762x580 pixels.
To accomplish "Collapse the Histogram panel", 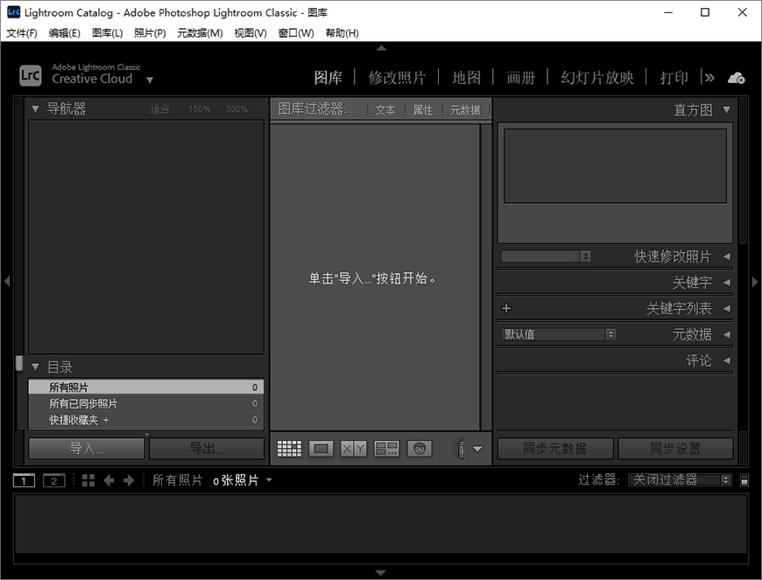I will [x=726, y=109].
